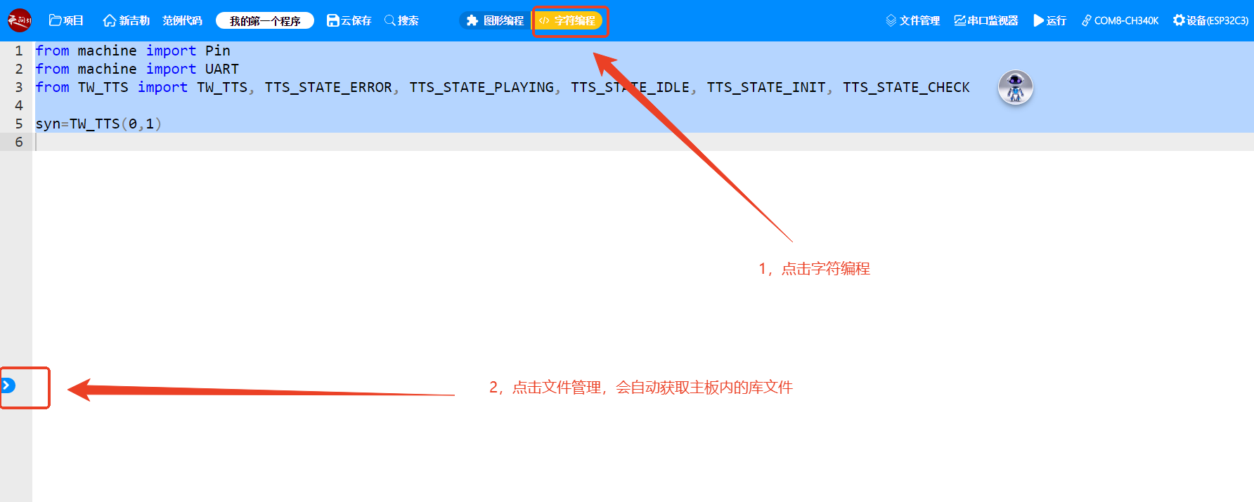Open 串口监视器 serial monitor
The image size is (1254, 502).
[x=985, y=20]
